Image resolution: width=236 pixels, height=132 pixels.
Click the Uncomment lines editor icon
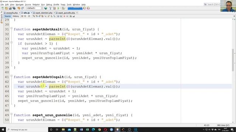tap(74, 16)
